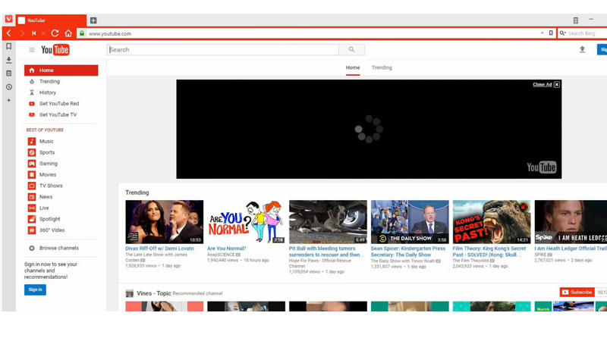Click Film Theory: King Kong's Secret Past title

click(x=489, y=252)
